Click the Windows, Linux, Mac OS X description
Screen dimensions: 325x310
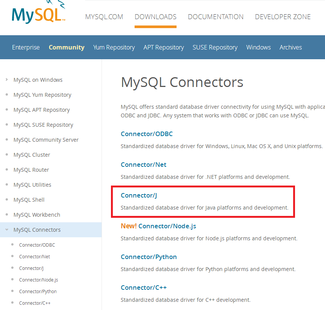[x=222, y=146]
